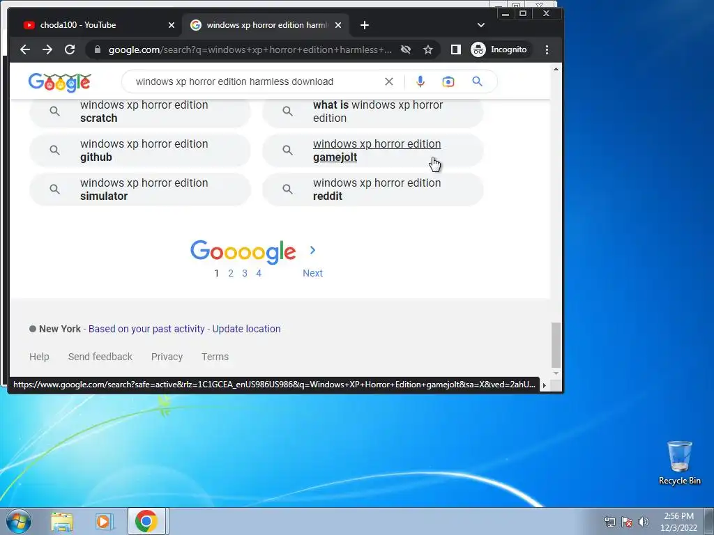Click the scrollbar up arrow
This screenshot has height=535, width=714.
point(556,69)
